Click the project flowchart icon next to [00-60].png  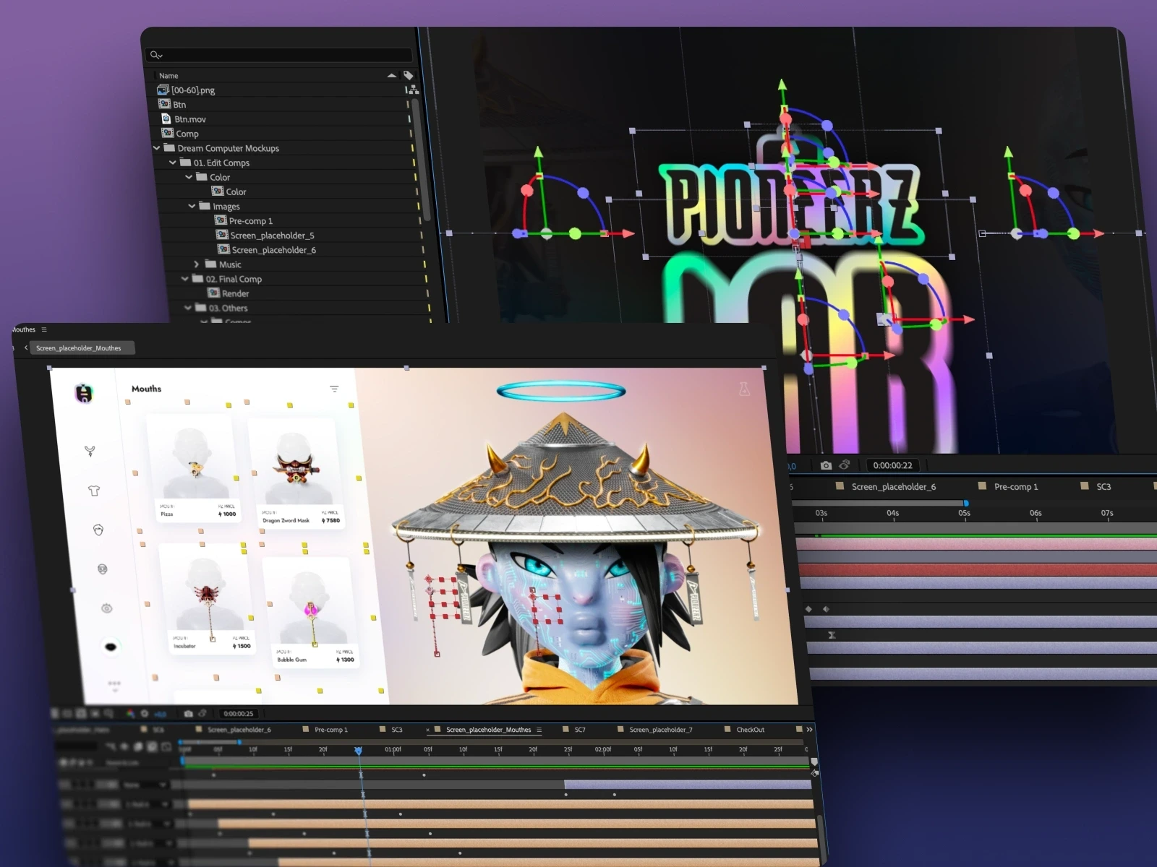click(x=413, y=90)
